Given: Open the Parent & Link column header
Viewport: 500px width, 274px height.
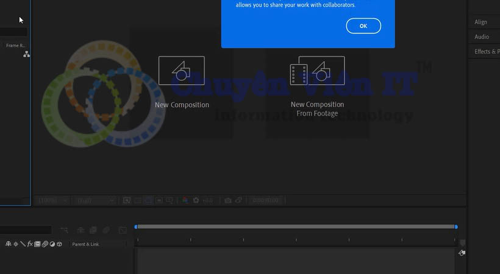Looking at the screenshot, I should point(85,244).
